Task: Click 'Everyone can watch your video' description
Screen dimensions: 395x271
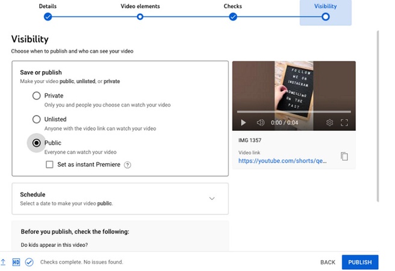Action: click(80, 152)
